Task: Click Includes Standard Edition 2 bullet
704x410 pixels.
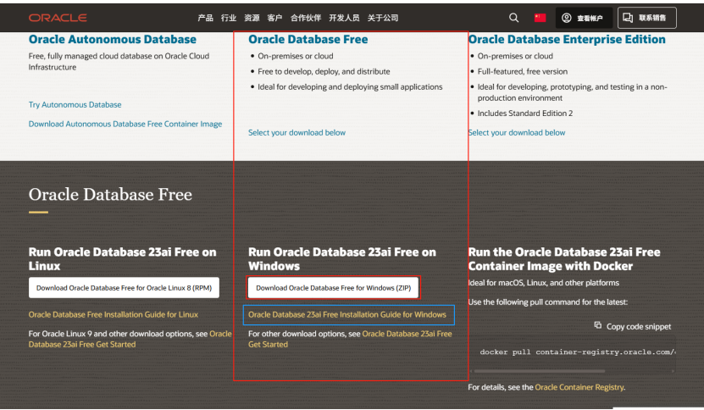Action: (x=525, y=114)
